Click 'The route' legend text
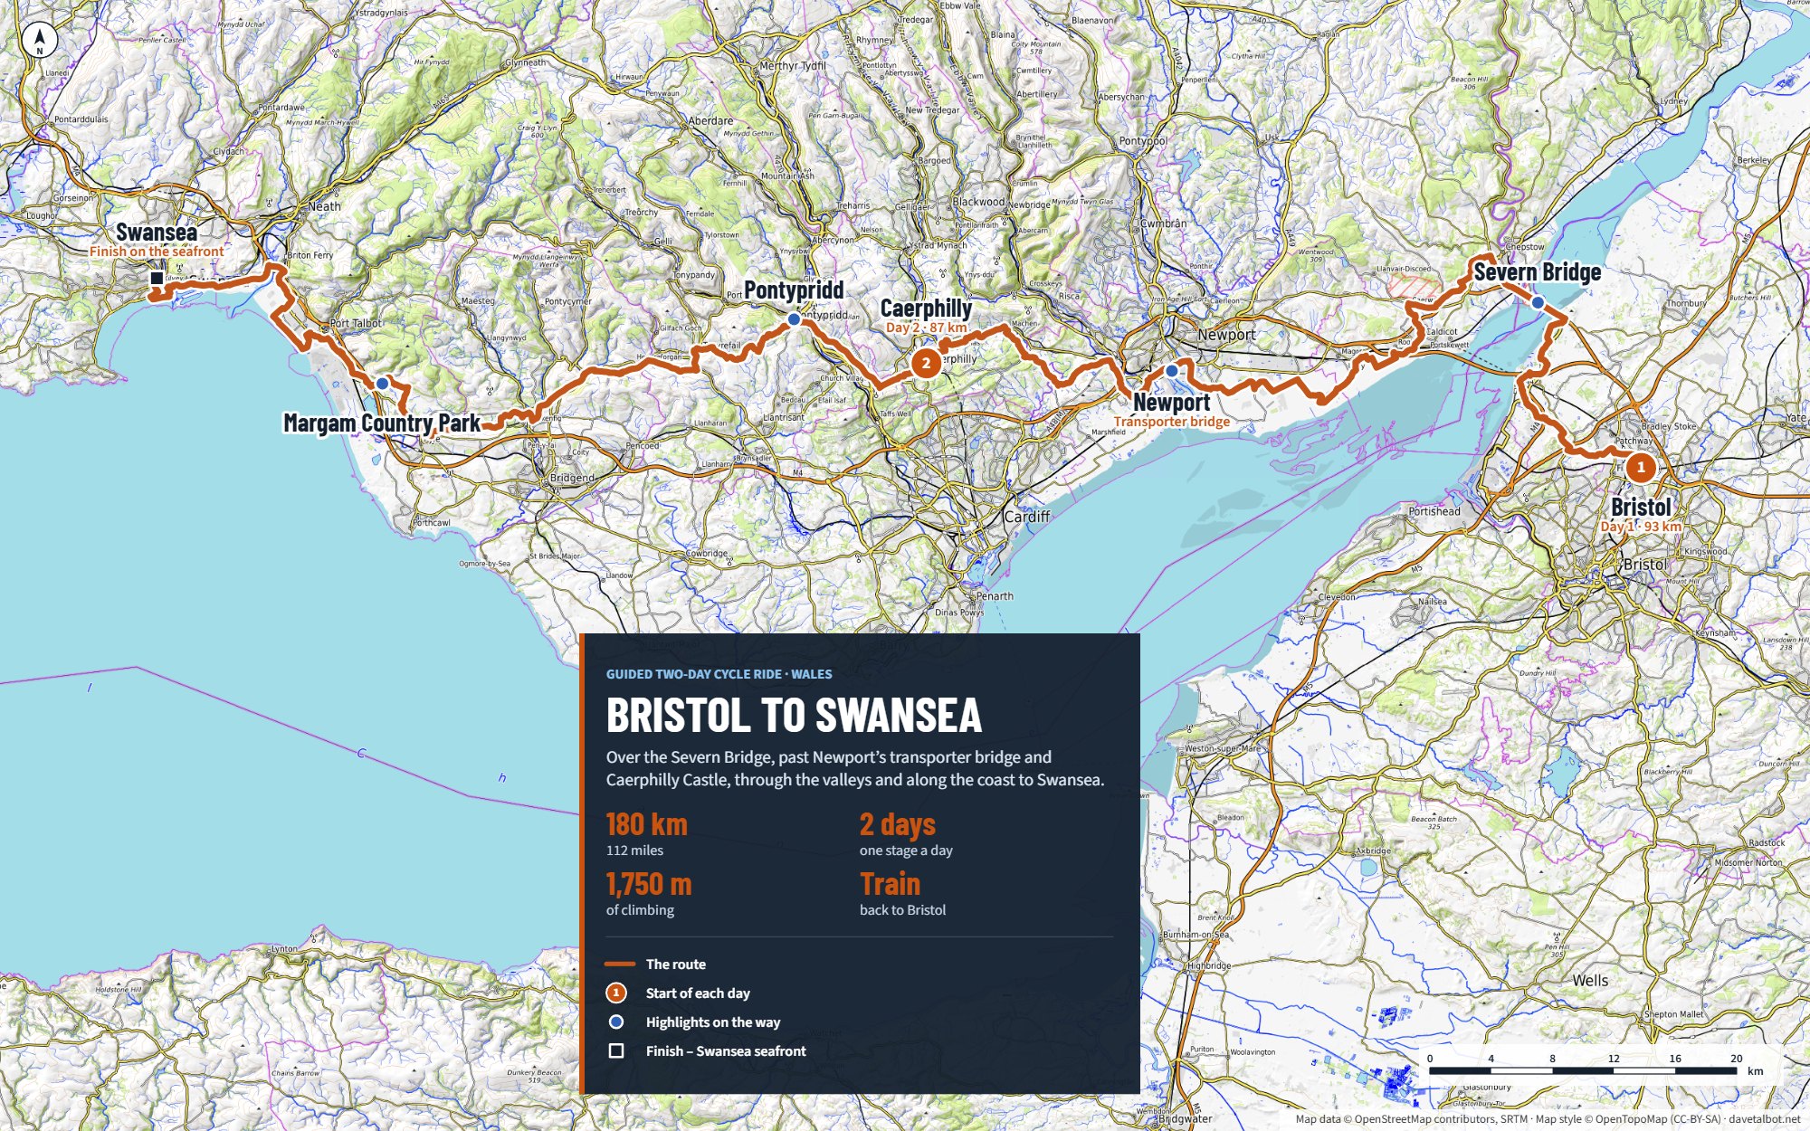Viewport: 1810px width, 1131px height. point(676,965)
